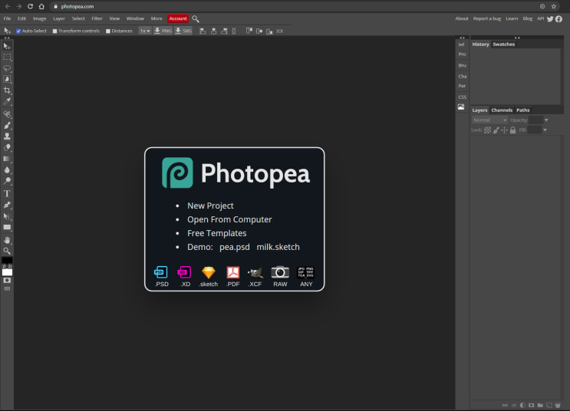Open the Image menu
Image resolution: width=570 pixels, height=411 pixels.
click(x=39, y=18)
